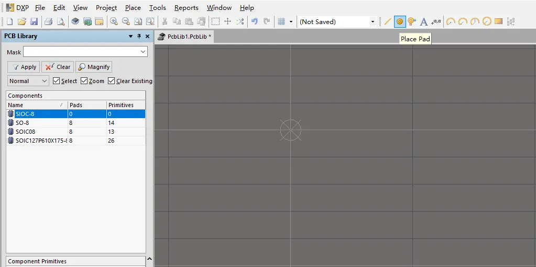Click the Save floppy disk icon
Screen dimensions: 536x267
point(34,21)
